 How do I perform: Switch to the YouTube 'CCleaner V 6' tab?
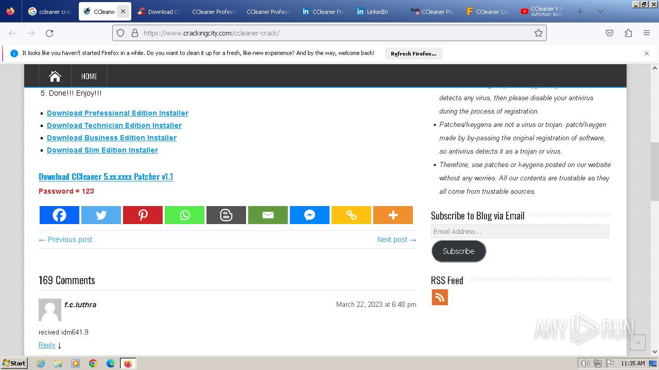542,11
